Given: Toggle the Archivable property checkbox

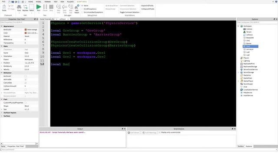Looking at the screenshot, I should 26,80.
